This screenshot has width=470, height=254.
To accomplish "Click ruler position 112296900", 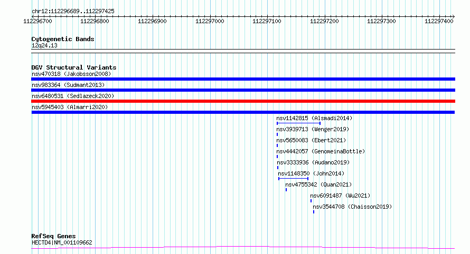I will [x=152, y=21].
